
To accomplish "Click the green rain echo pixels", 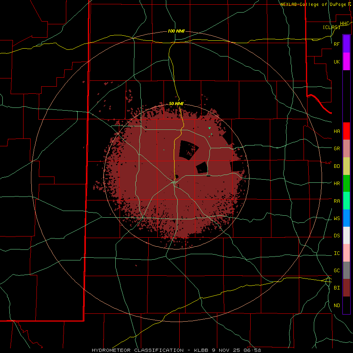I will 209,128.
